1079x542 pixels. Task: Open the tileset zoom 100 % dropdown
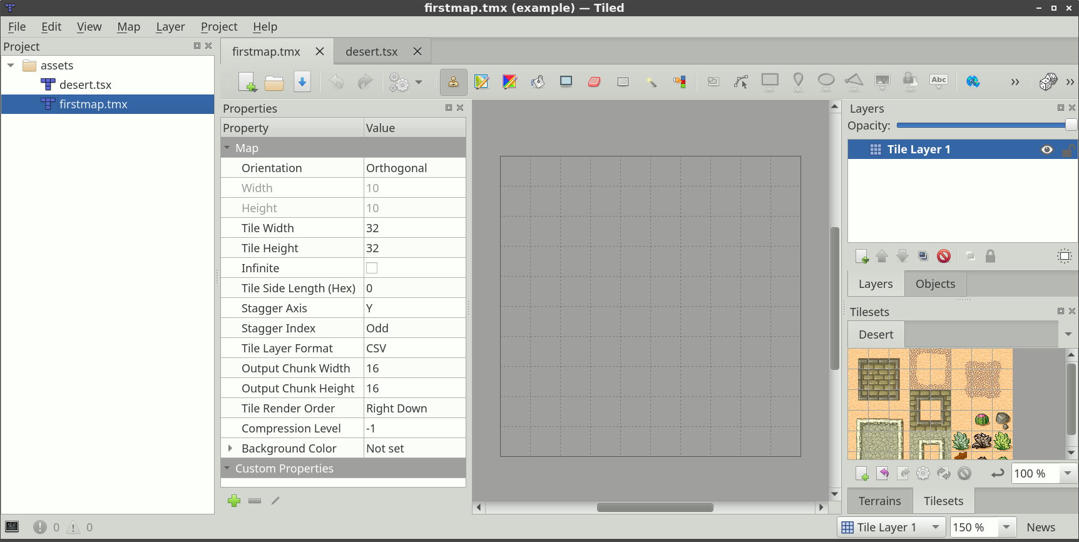[x=1068, y=474]
